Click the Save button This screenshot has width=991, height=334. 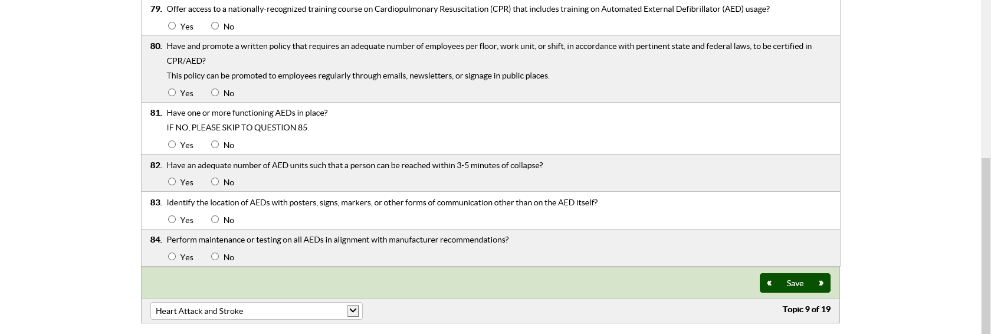pyautogui.click(x=795, y=283)
